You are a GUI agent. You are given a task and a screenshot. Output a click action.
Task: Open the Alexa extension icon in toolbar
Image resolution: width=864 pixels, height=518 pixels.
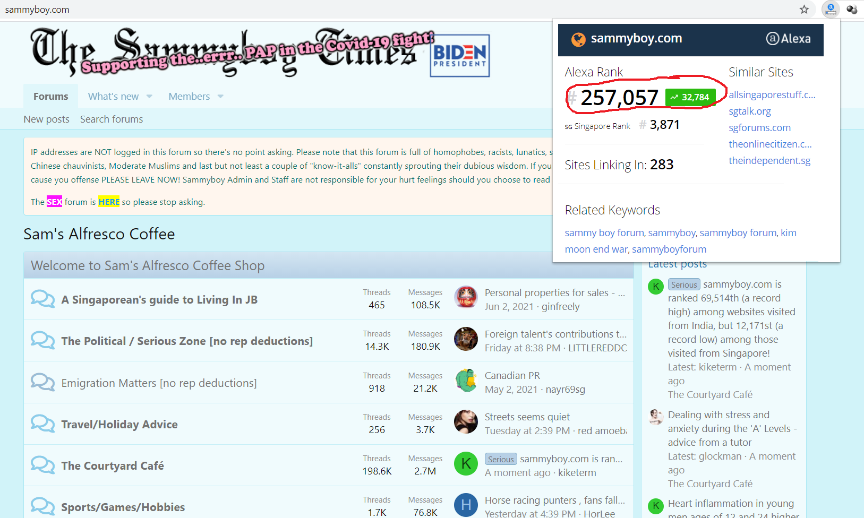(x=831, y=9)
